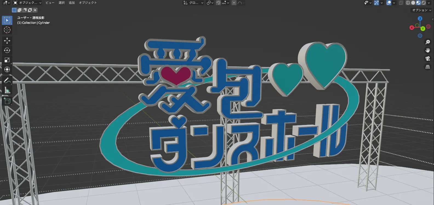Activate the Add Cube tool
Image resolution: width=434 pixels, height=205 pixels.
pyautogui.click(x=7, y=101)
